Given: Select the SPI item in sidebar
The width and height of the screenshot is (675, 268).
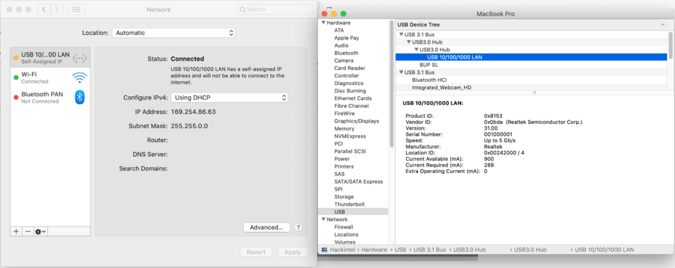Looking at the screenshot, I should pyautogui.click(x=338, y=189).
